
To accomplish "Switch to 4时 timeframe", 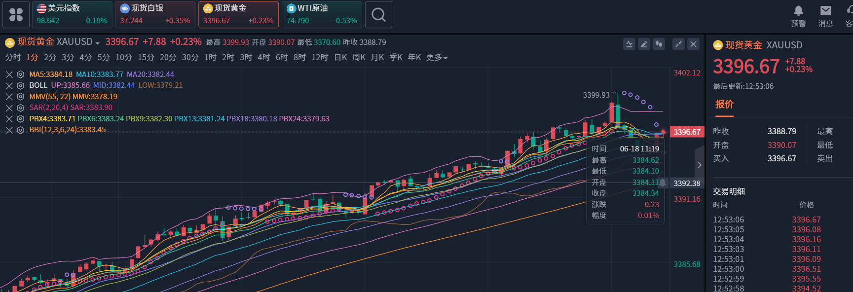I will coord(264,58).
